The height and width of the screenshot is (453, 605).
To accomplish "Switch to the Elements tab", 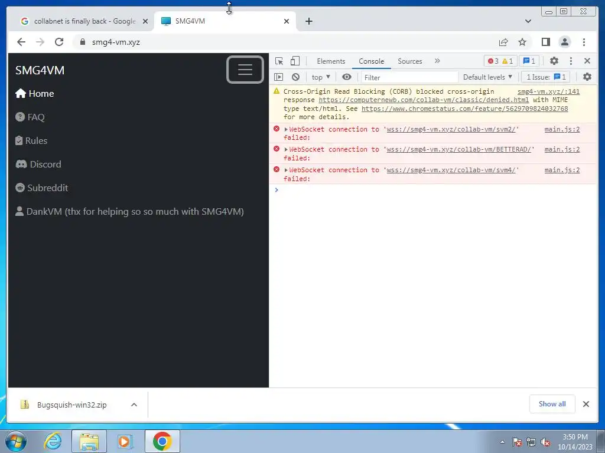I will point(331,61).
